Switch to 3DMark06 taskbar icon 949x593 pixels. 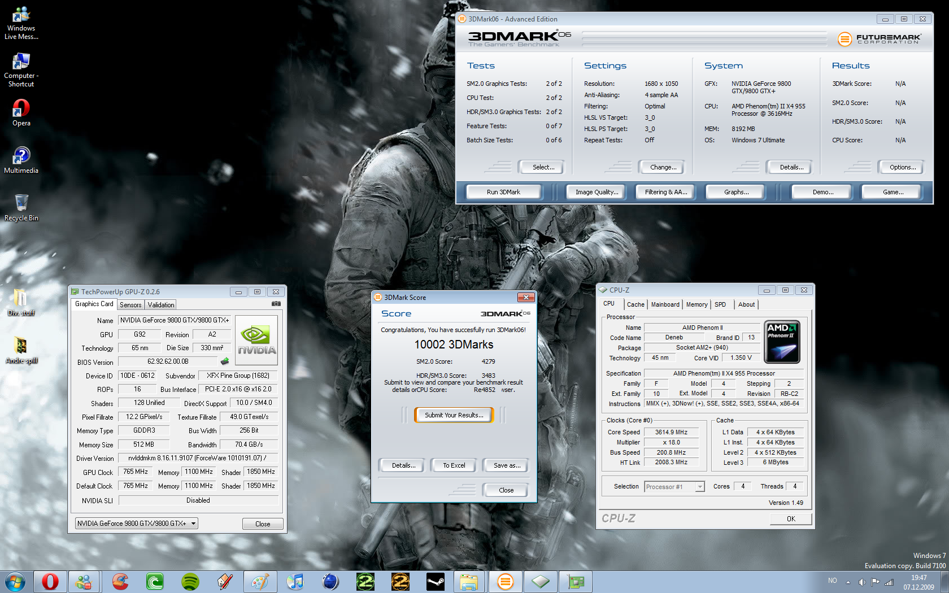505,582
